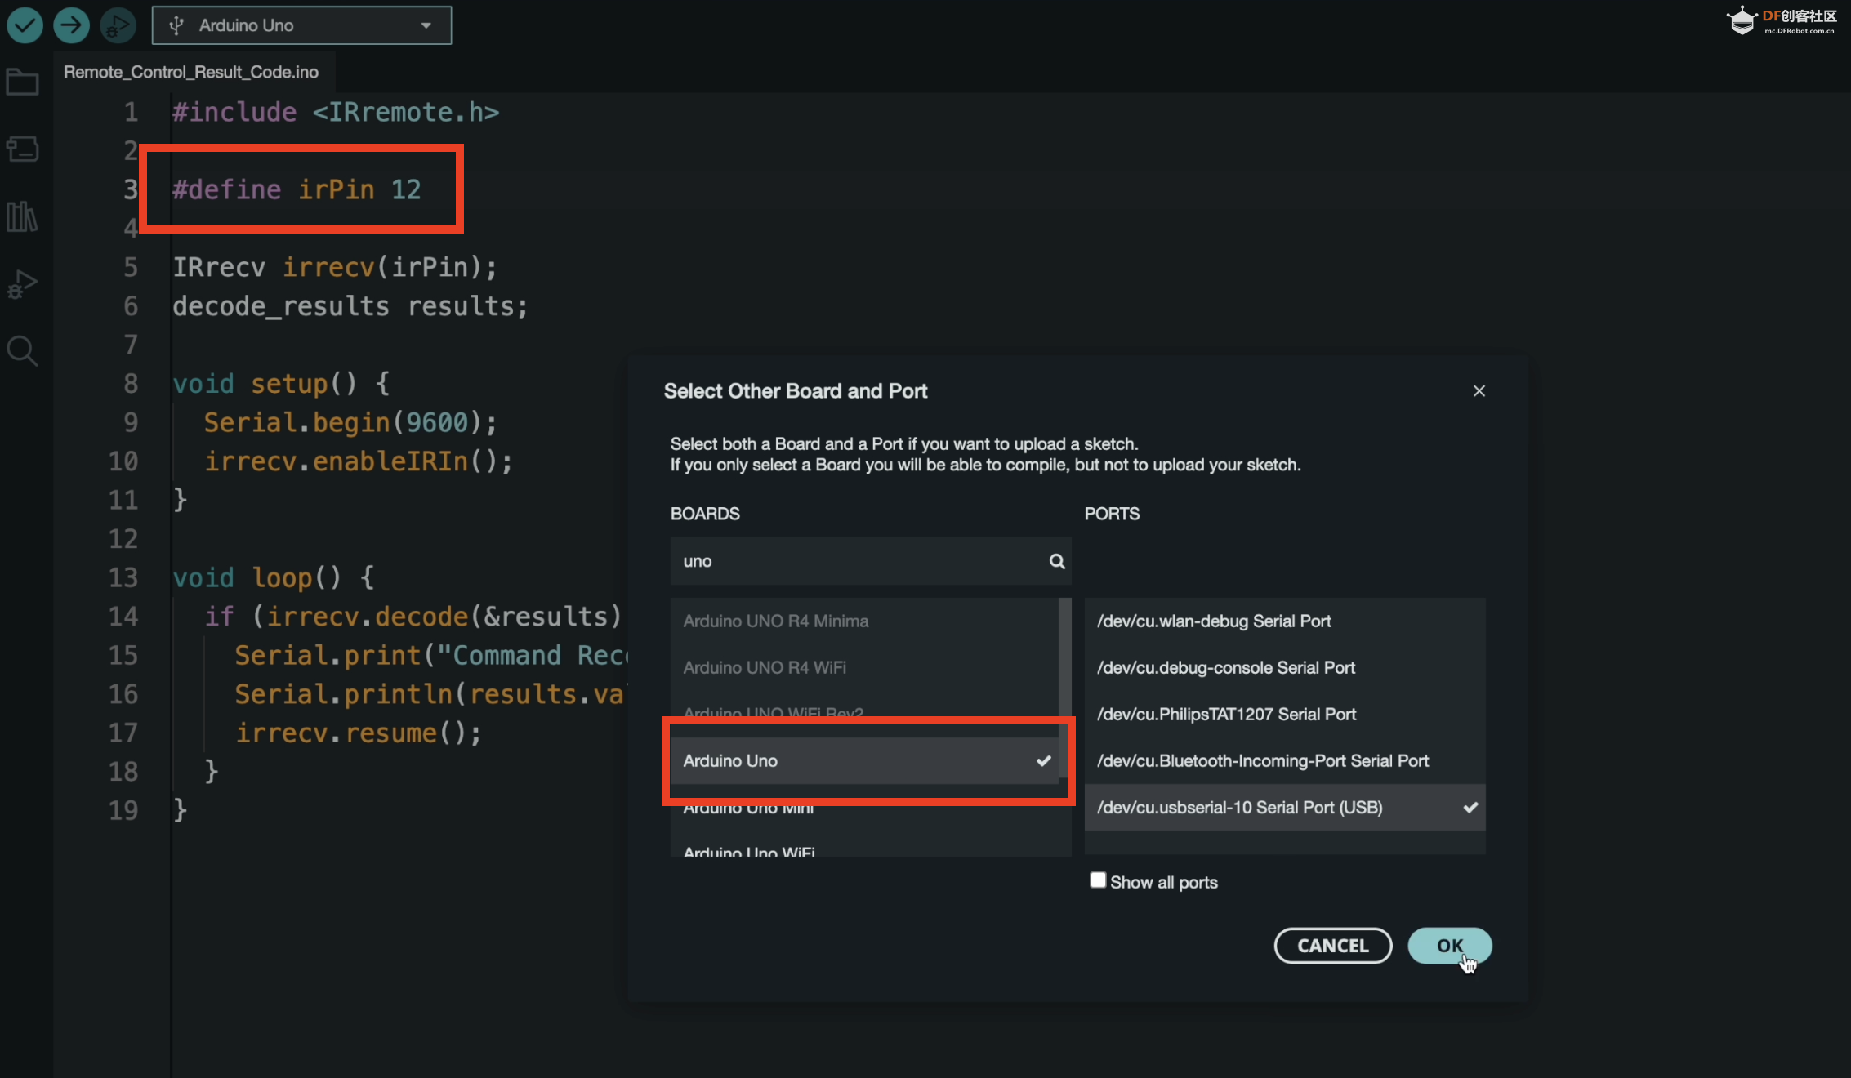Click the decode_results results; line
Viewport: 1851px width, 1078px height.
(350, 306)
